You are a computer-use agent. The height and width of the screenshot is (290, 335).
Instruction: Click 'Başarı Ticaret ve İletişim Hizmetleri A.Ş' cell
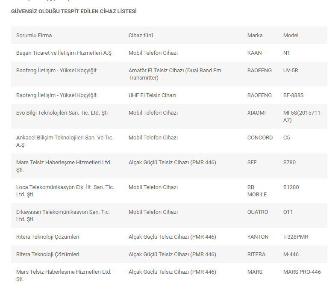(64, 53)
